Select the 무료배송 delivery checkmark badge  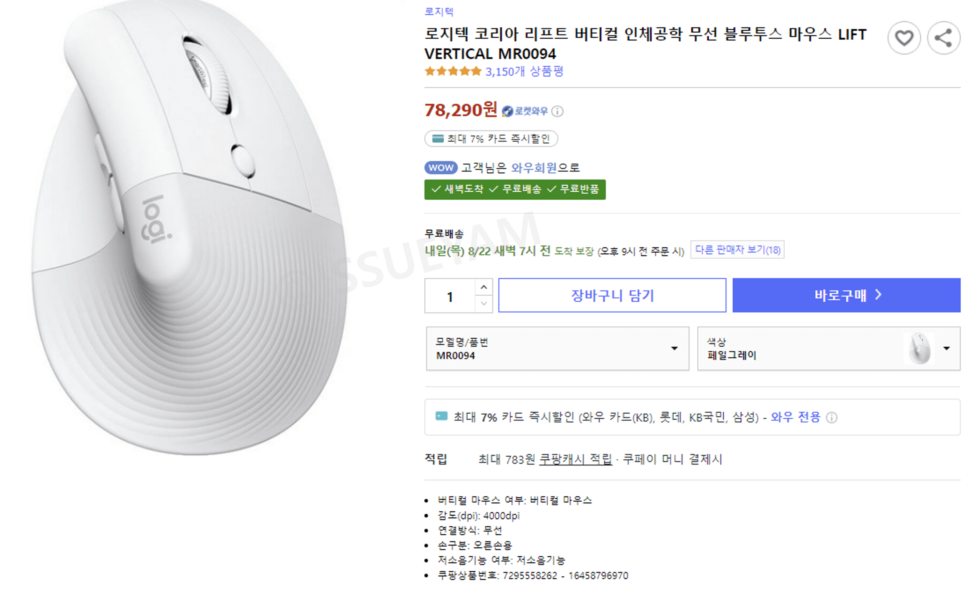(x=518, y=189)
